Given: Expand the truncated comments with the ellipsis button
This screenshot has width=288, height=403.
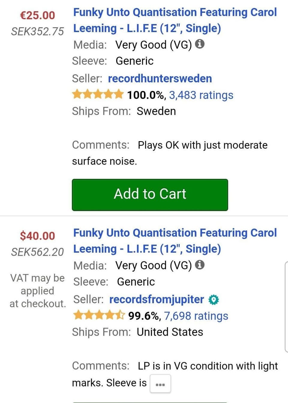Looking at the screenshot, I should [x=160, y=384].
